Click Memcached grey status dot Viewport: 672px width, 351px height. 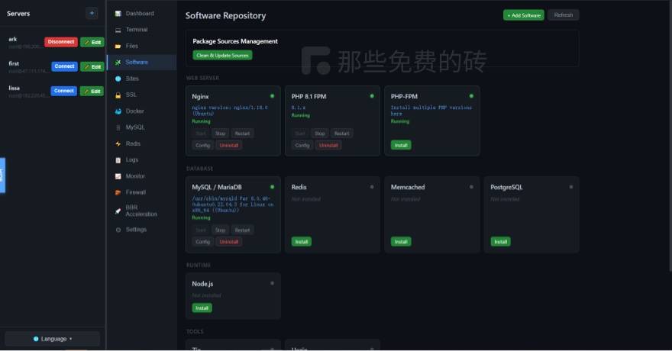tap(471, 187)
